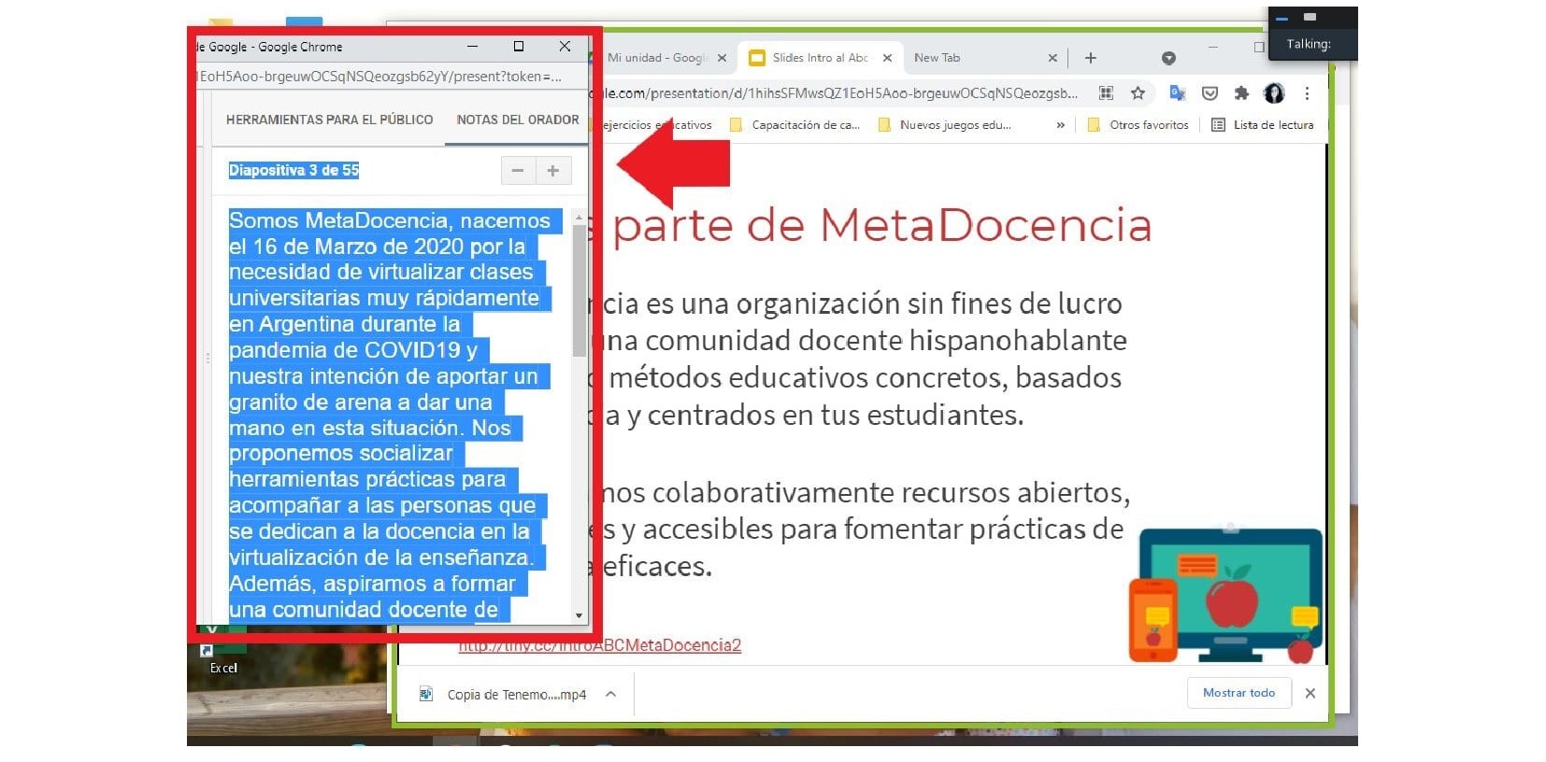The image size is (1546, 762).
Task: Bookmark the page with the star icon
Action: 1138,92
